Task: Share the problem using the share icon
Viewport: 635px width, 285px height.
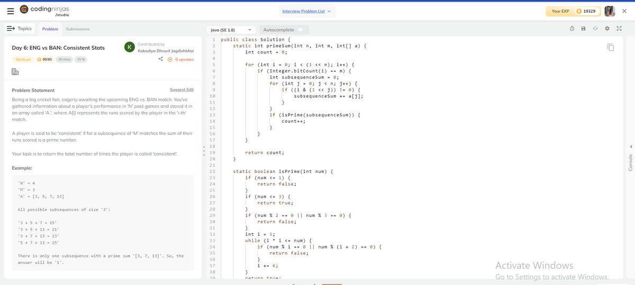Action: pos(160,59)
